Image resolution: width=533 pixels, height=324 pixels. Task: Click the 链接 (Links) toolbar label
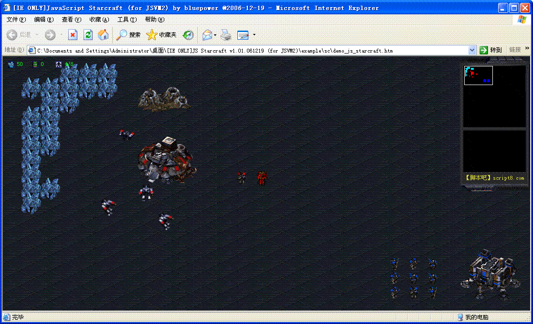(515, 50)
